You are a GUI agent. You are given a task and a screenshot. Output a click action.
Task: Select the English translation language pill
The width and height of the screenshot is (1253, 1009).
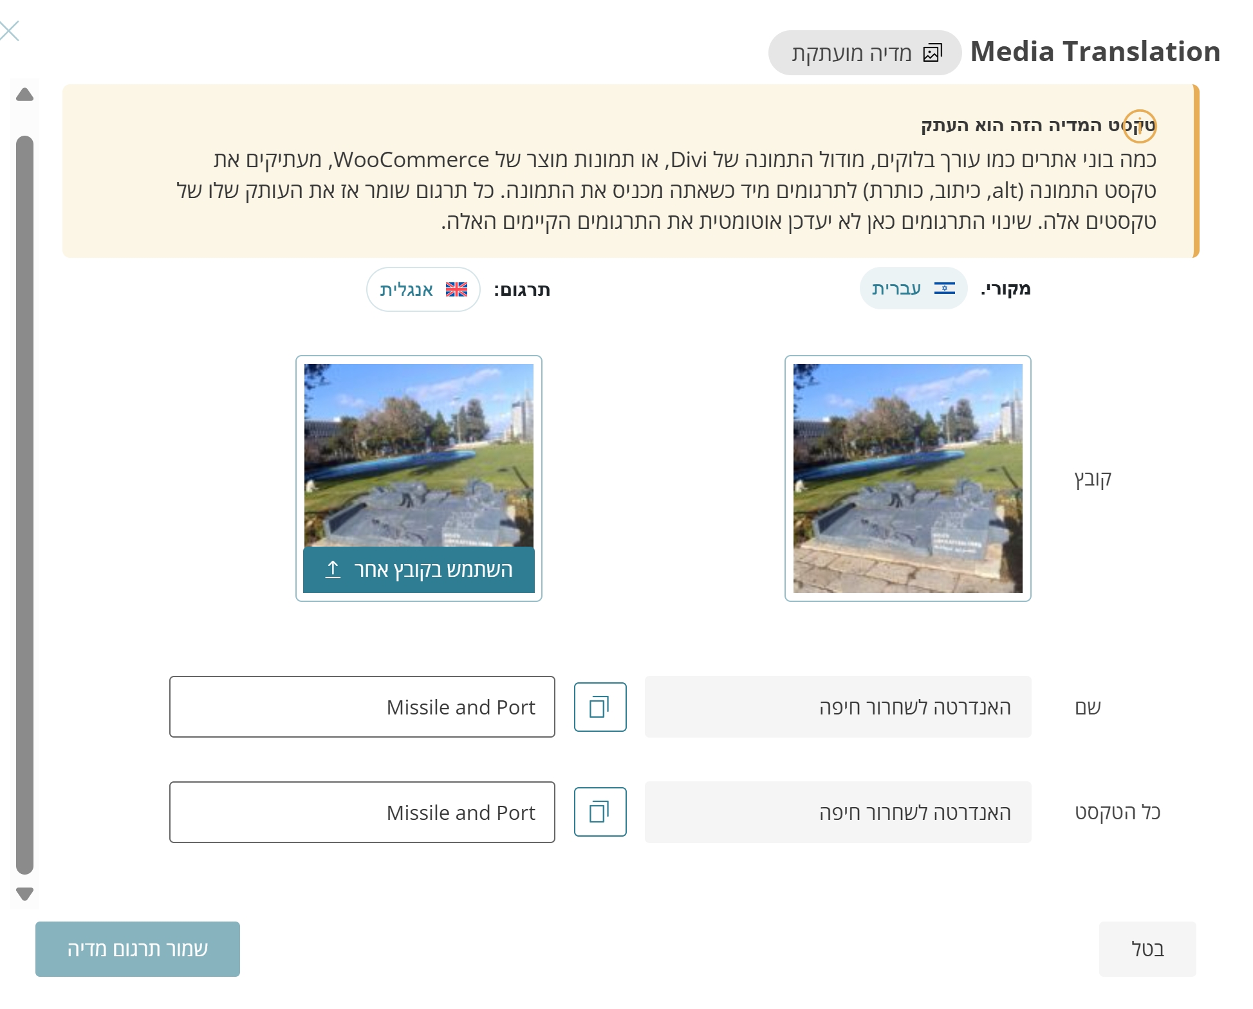pos(423,289)
